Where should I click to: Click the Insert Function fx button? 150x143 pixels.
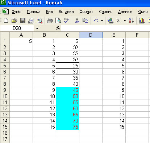click(58, 28)
